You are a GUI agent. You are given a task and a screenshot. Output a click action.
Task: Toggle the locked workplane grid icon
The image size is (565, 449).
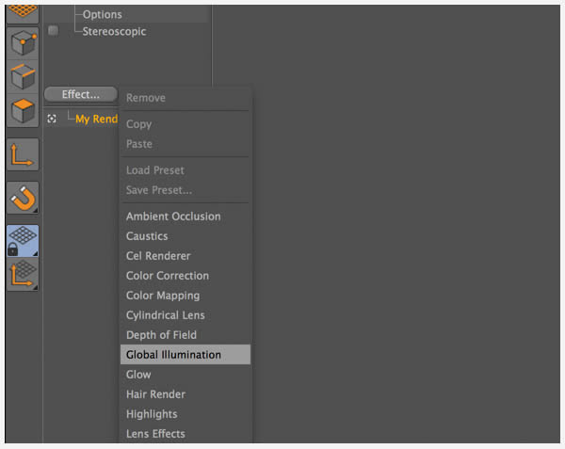[x=23, y=241]
